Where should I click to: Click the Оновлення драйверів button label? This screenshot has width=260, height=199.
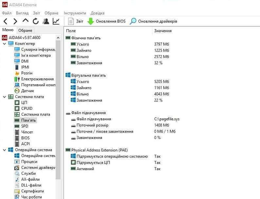(158, 21)
